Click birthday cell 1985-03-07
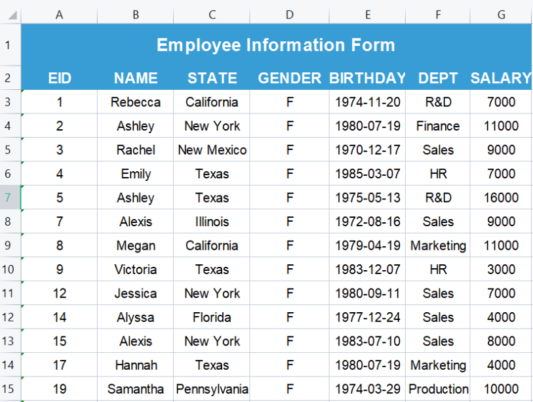 pos(367,174)
